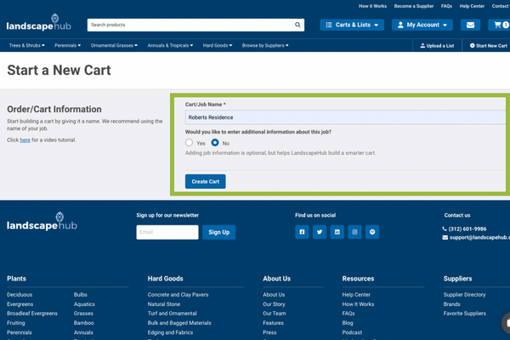Click the 'here' video tutorial link

(25, 140)
